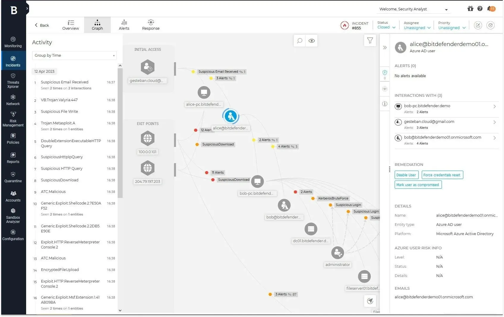Open the graph filter funnel icon
Image resolution: width=504 pixels, height=317 pixels.
370,40
